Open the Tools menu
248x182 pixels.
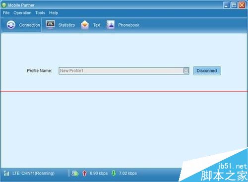40,13
